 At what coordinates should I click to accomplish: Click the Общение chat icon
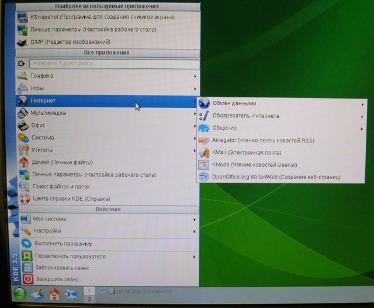(204, 128)
